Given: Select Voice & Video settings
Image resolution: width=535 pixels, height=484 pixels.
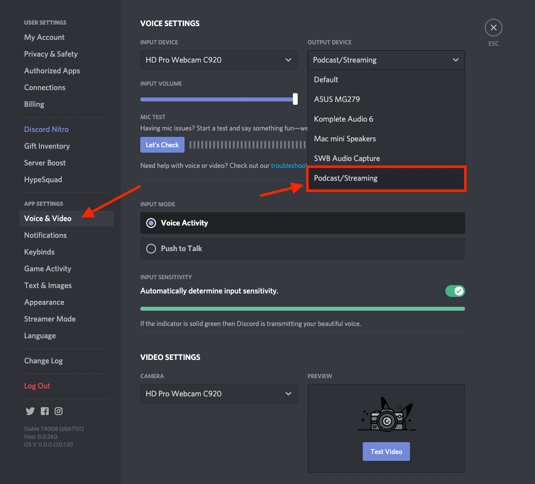Looking at the screenshot, I should point(66,219).
